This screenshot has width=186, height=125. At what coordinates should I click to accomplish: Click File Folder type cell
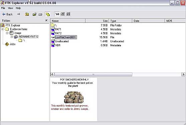[x=116, y=25]
